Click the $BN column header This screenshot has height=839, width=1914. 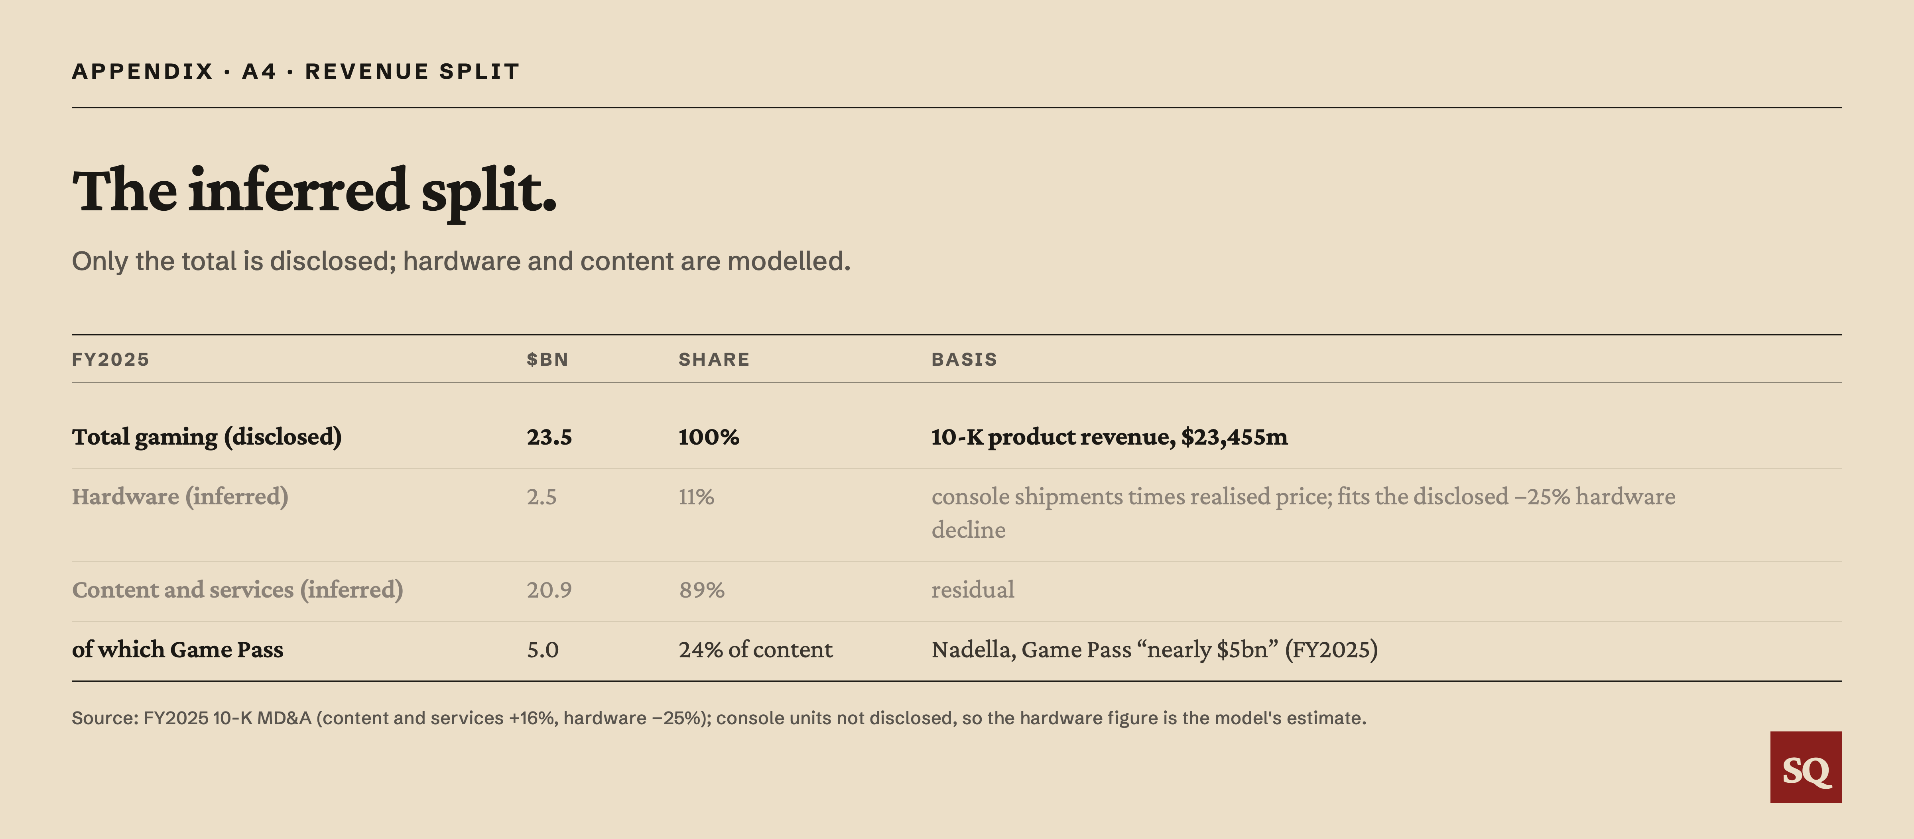pyautogui.click(x=547, y=359)
